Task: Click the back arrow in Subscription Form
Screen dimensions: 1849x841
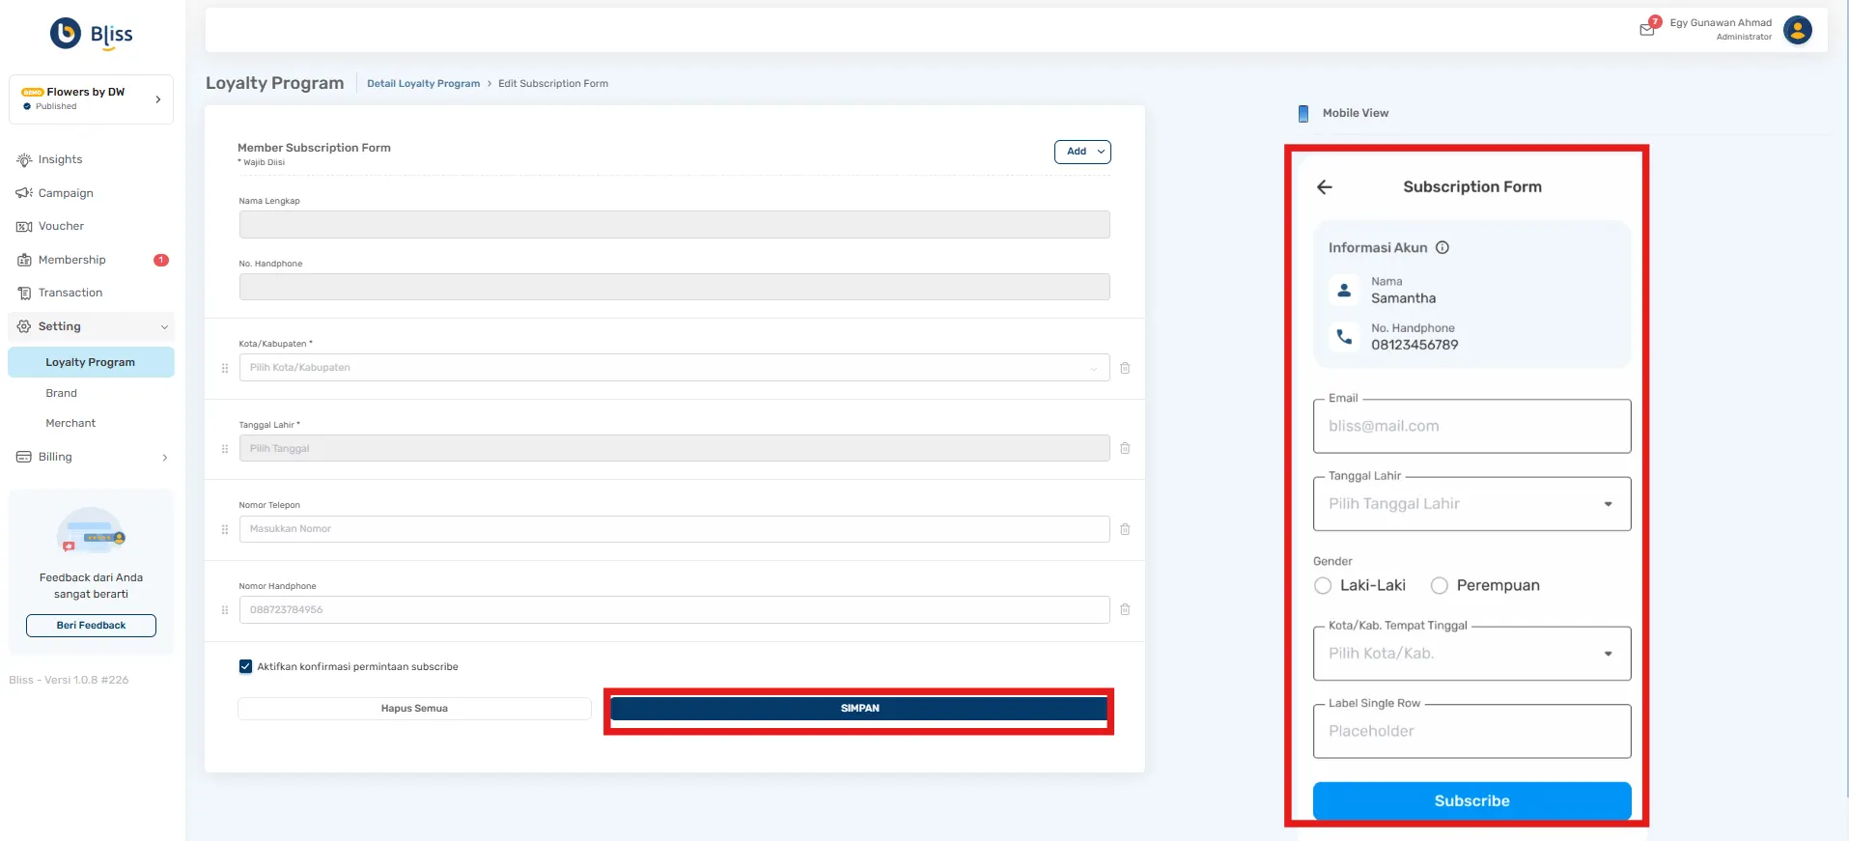Action: [1325, 187]
